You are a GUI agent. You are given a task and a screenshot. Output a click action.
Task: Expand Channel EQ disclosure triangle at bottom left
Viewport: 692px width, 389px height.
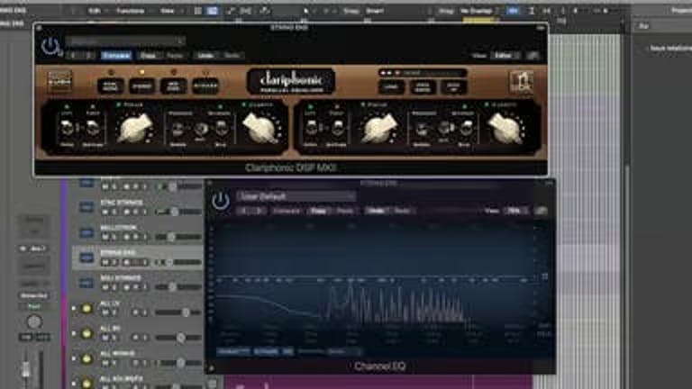click(212, 367)
